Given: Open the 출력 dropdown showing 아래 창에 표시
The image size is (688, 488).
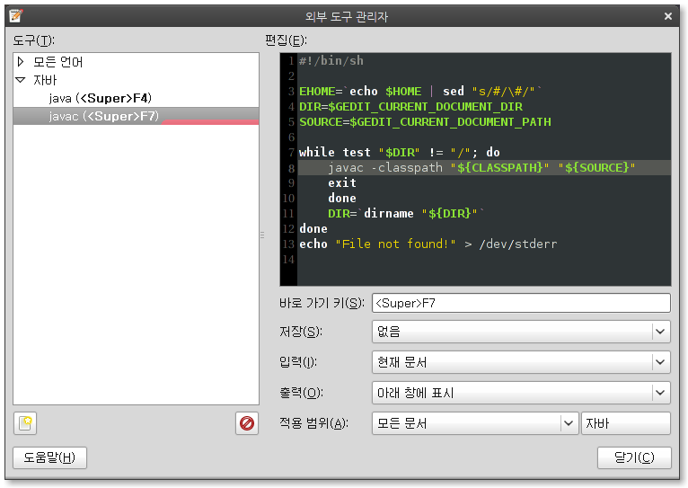Looking at the screenshot, I should (x=521, y=393).
